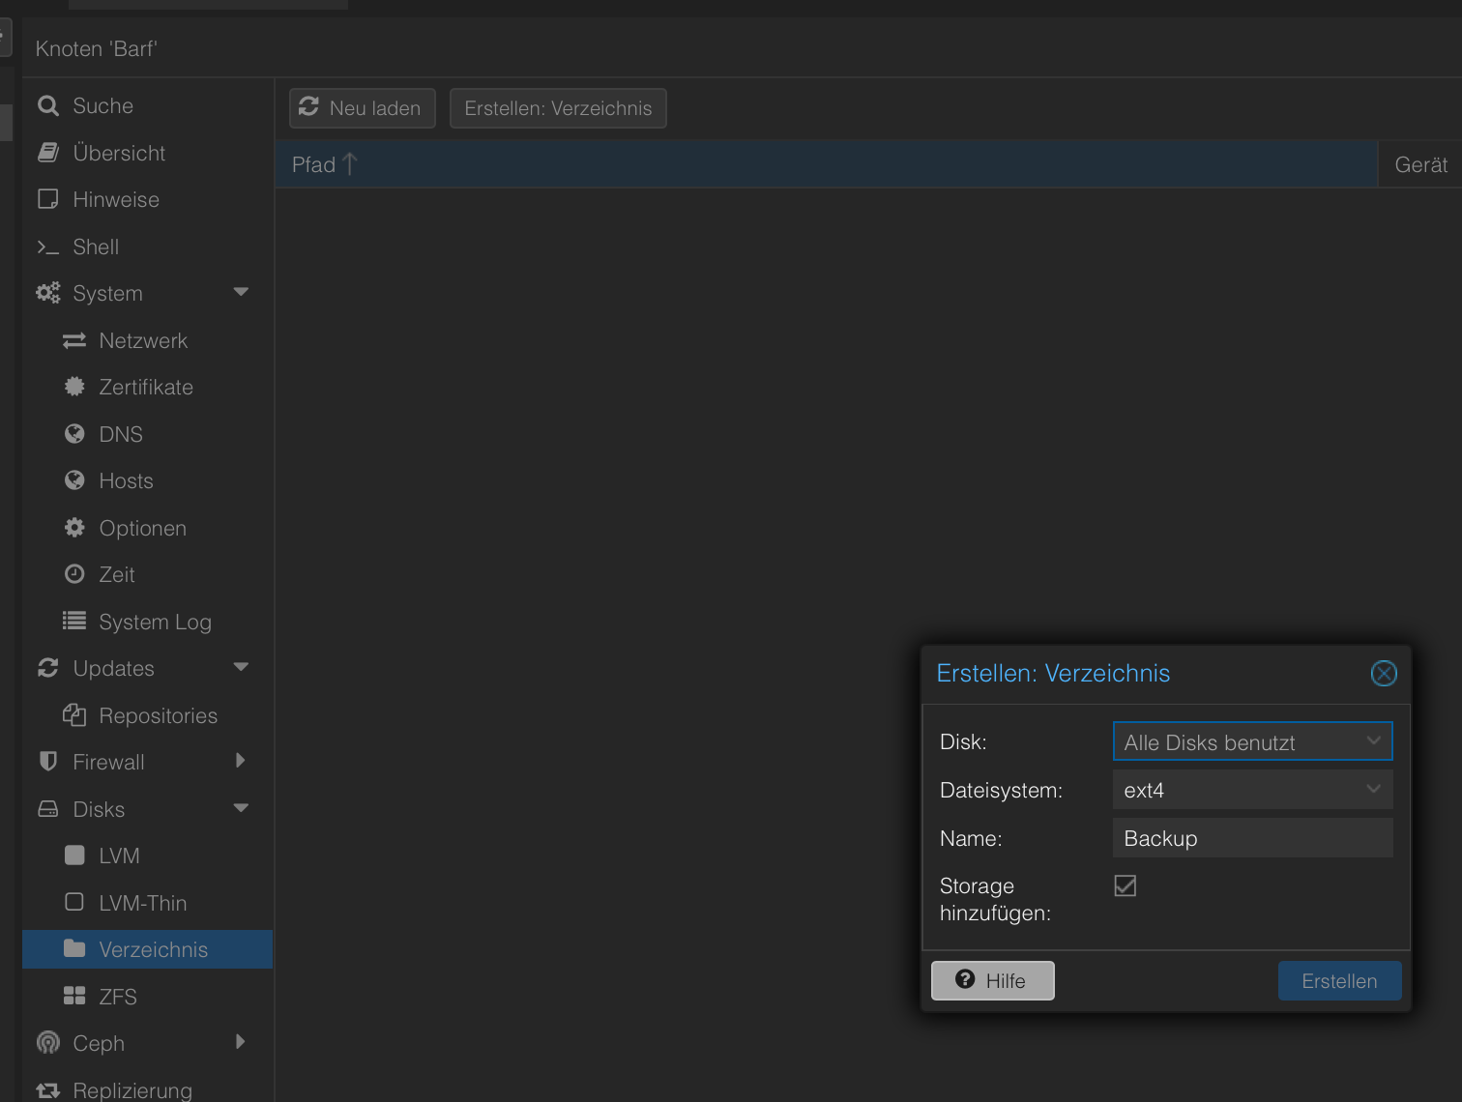Click the System gears icon
This screenshot has height=1102, width=1462.
48,293
